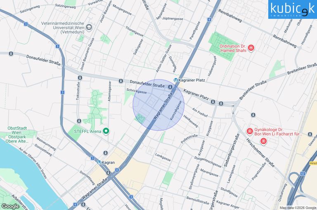This screenshot has width=317, height=210.
Task: Click the Kagran U-Bahn station icon
Action: pos(99,162)
